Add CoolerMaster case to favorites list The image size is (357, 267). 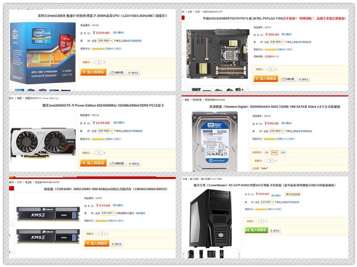coord(275,231)
